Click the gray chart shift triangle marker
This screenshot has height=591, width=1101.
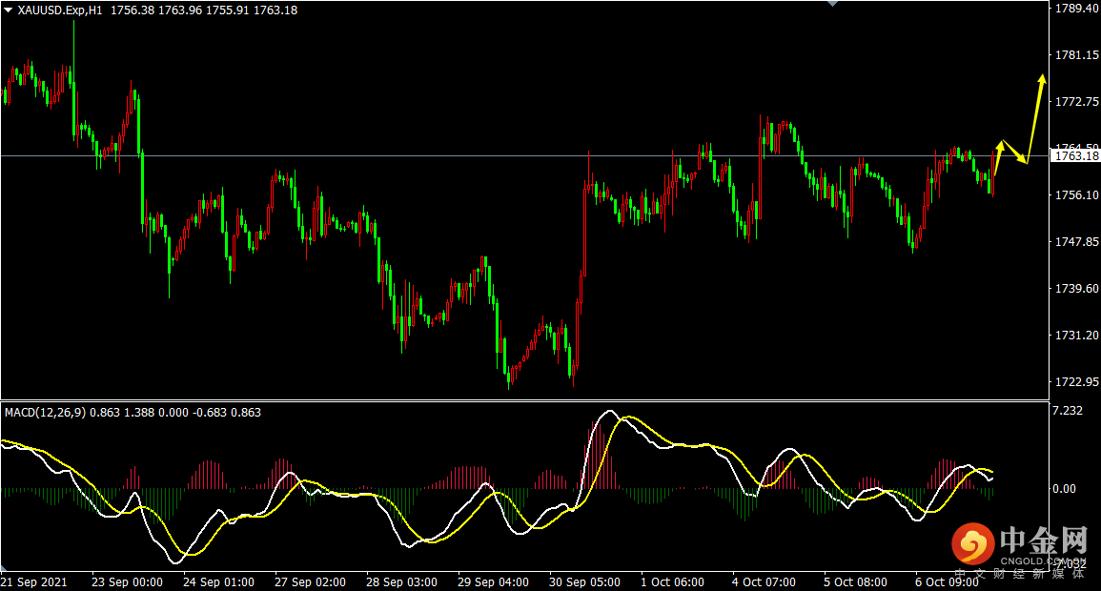click(x=834, y=4)
